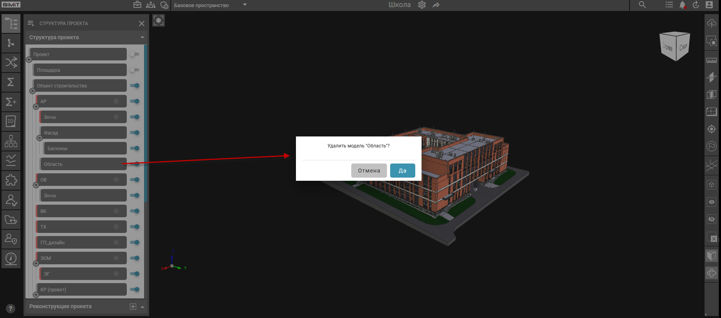Screen dimensions: 721x318
Task: Click the ruler measurement tool on right toolbar
Action: pos(711,60)
